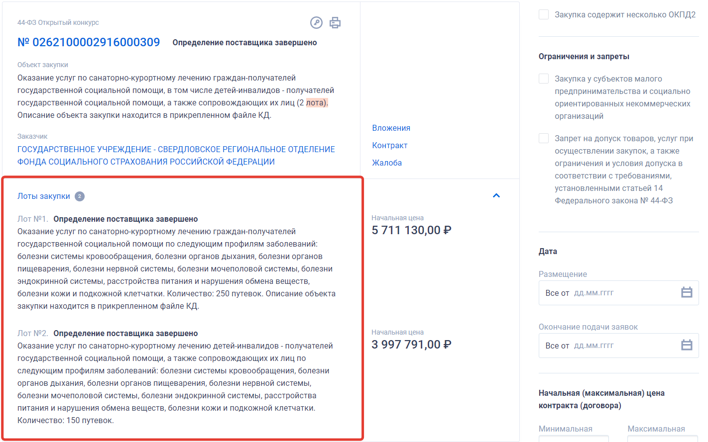Check Закупка у субъектов малого предпринимательства

(544, 78)
